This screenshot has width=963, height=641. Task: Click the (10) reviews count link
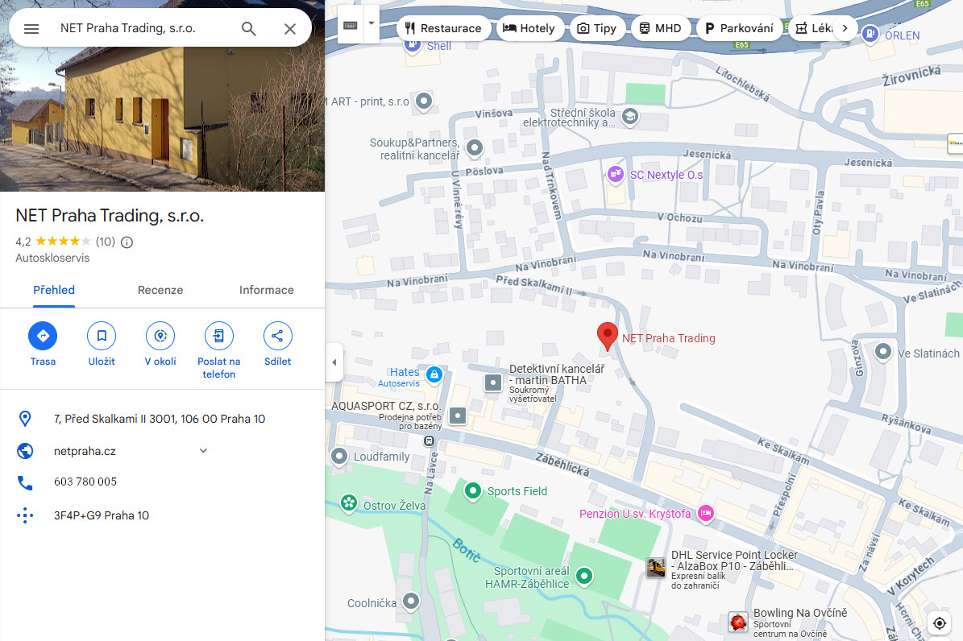point(105,242)
